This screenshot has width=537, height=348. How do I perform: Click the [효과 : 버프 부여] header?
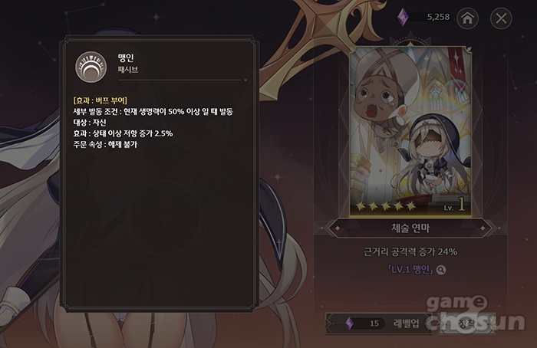pyautogui.click(x=100, y=100)
